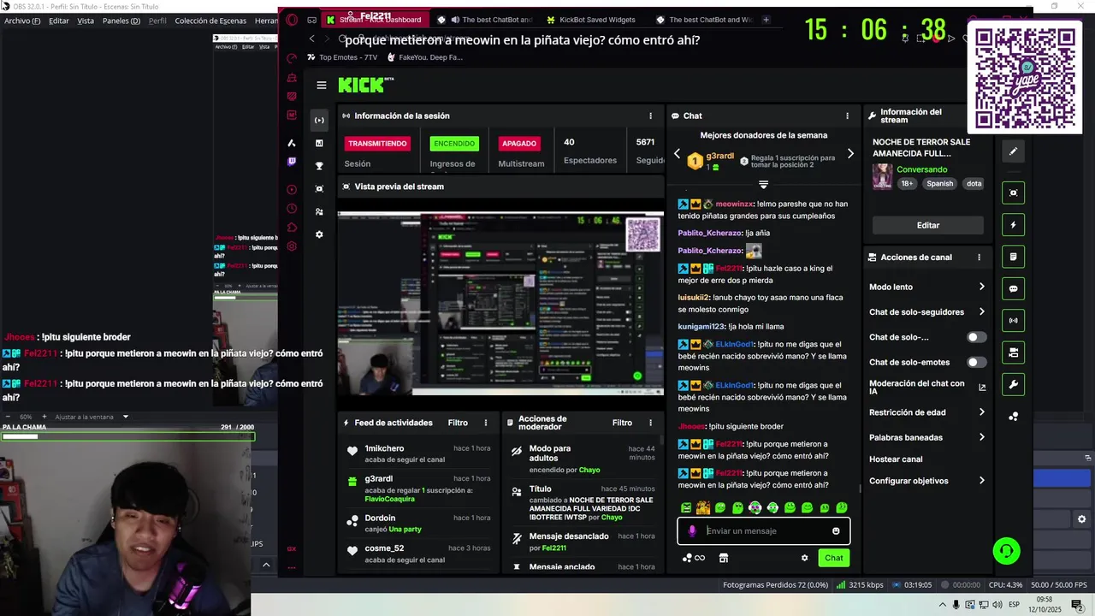The height and width of the screenshot is (616, 1095).
Task: Open the Opera sidebar history clock icon
Action: click(292, 208)
